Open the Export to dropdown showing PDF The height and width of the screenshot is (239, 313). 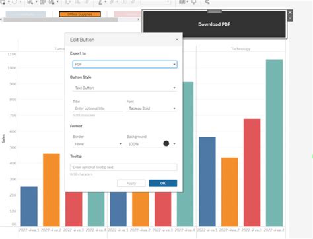click(125, 65)
